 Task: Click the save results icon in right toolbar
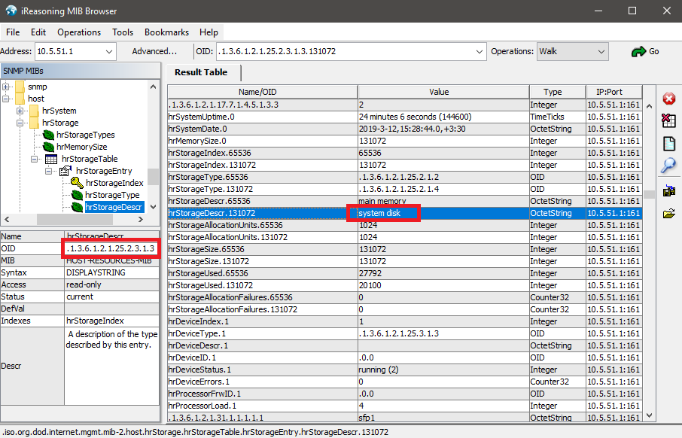[x=669, y=190]
